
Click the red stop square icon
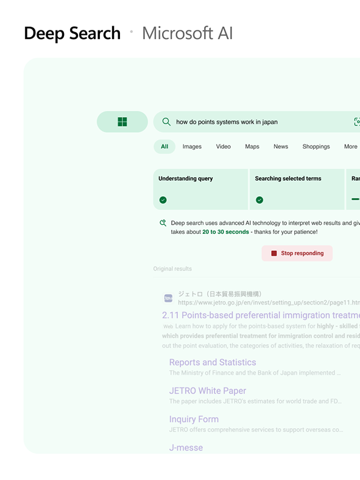(x=274, y=253)
